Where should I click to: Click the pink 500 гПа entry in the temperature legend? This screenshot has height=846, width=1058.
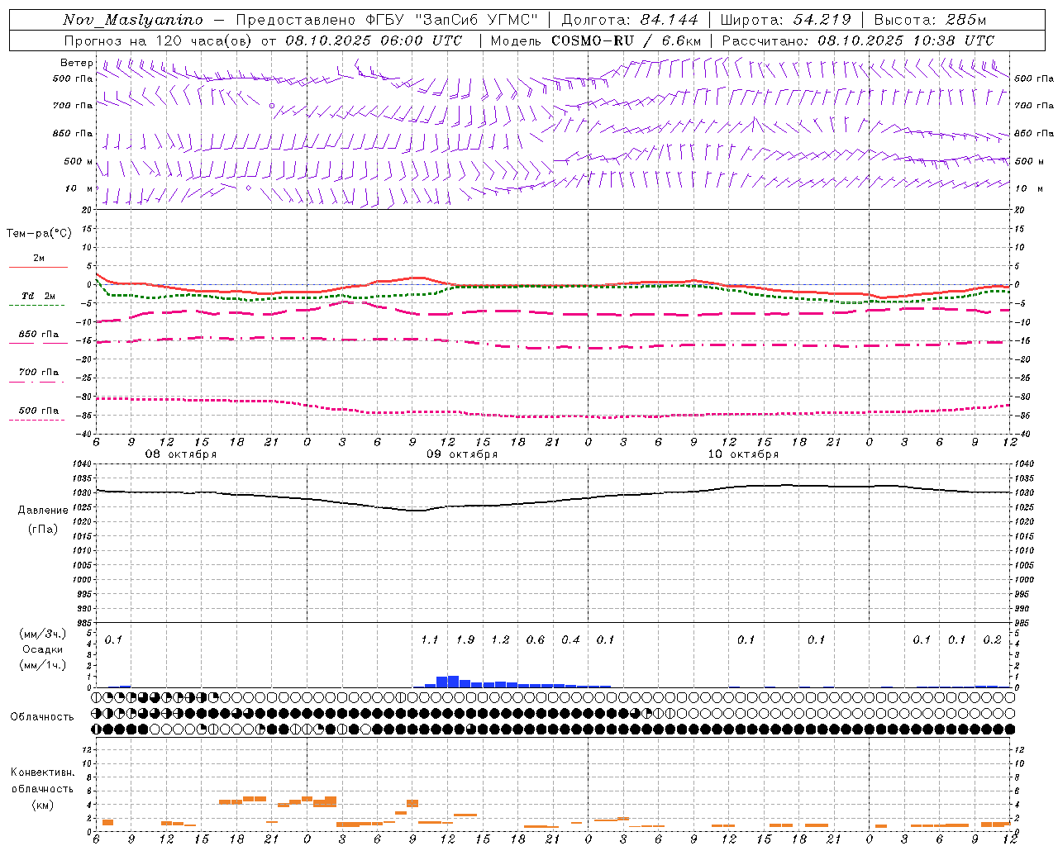click(39, 411)
